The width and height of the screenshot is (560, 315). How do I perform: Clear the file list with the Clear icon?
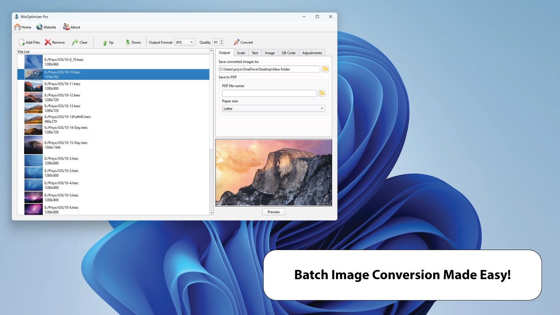pos(75,42)
